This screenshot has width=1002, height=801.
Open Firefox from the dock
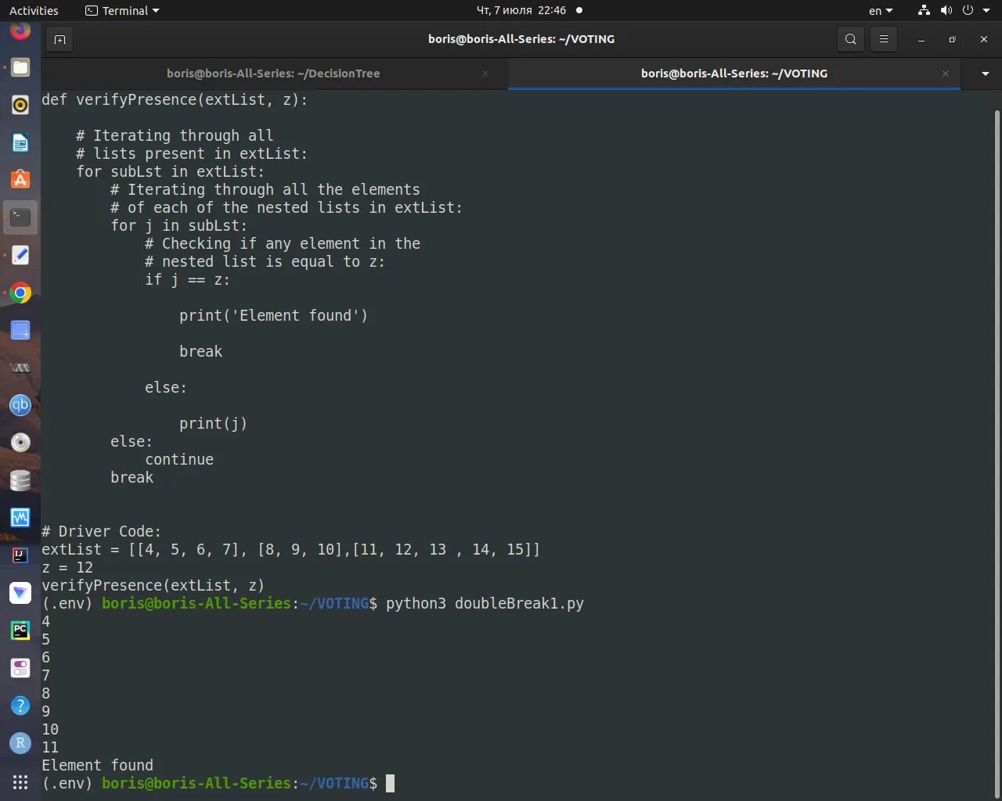20,31
